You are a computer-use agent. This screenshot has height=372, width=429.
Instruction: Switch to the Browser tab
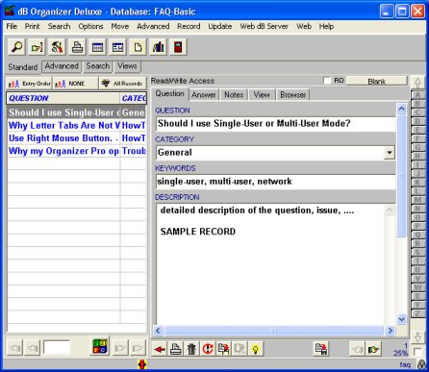tap(292, 95)
